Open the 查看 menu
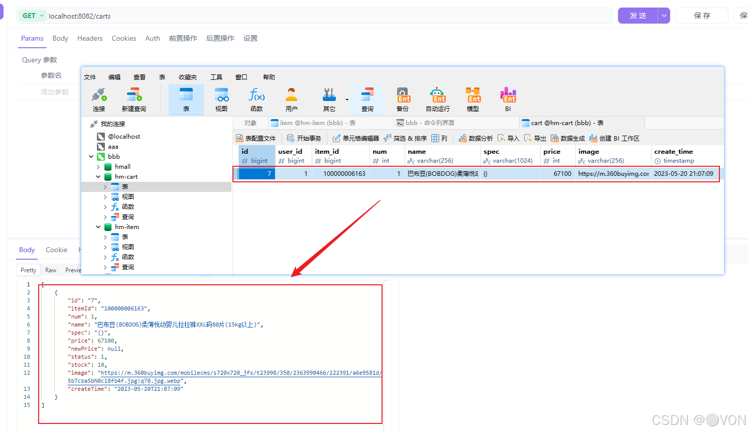748x433 pixels. (x=140, y=77)
